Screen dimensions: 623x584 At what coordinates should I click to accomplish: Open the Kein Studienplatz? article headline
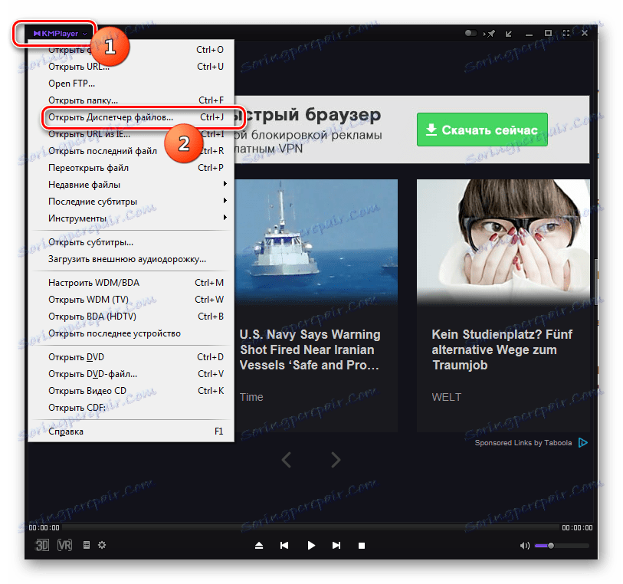(x=502, y=349)
